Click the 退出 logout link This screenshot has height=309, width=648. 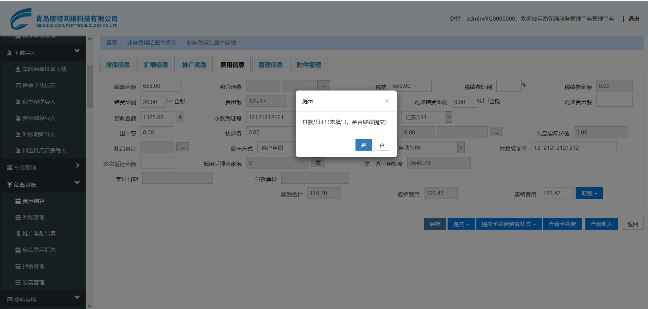633,19
